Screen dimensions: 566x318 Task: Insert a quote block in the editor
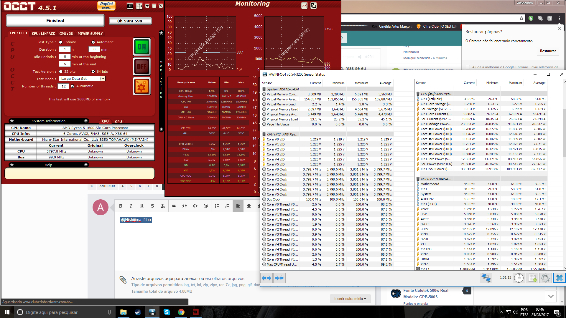185,206
